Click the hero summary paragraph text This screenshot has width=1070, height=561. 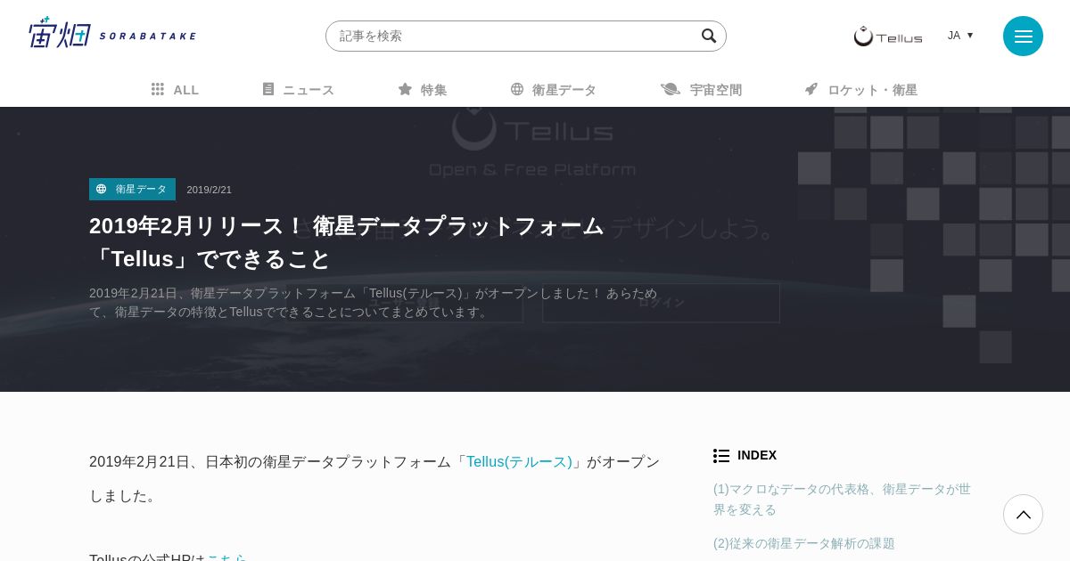pyautogui.click(x=374, y=302)
